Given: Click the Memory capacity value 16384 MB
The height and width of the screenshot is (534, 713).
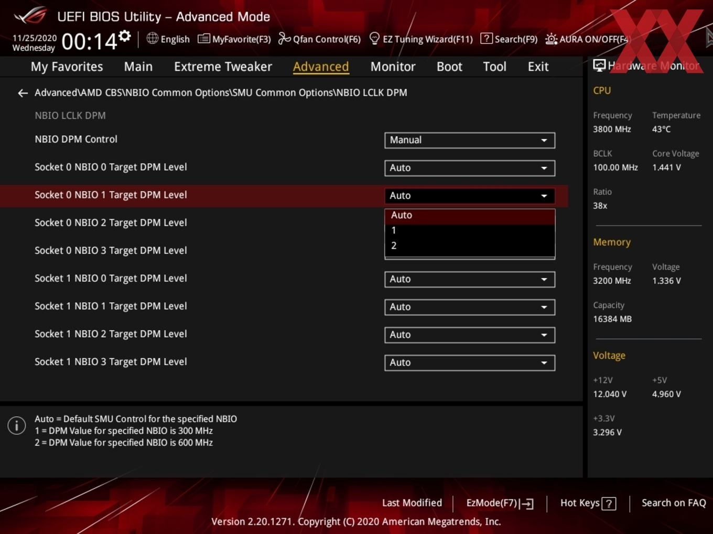Looking at the screenshot, I should click(x=612, y=319).
